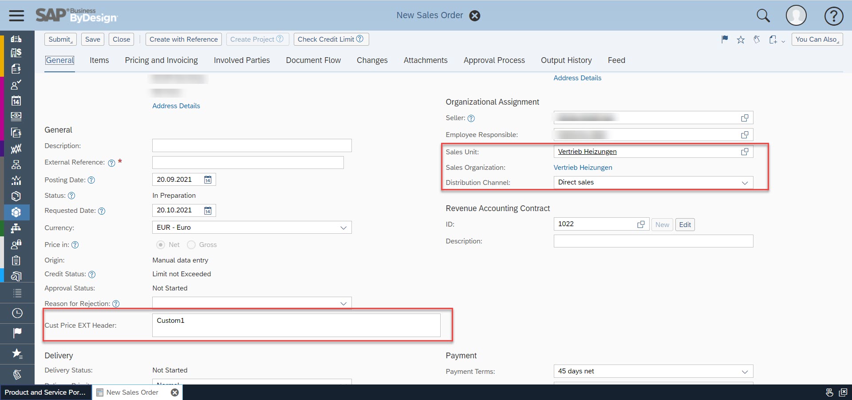Show help for Posting Date
The width and height of the screenshot is (852, 400).
91,180
